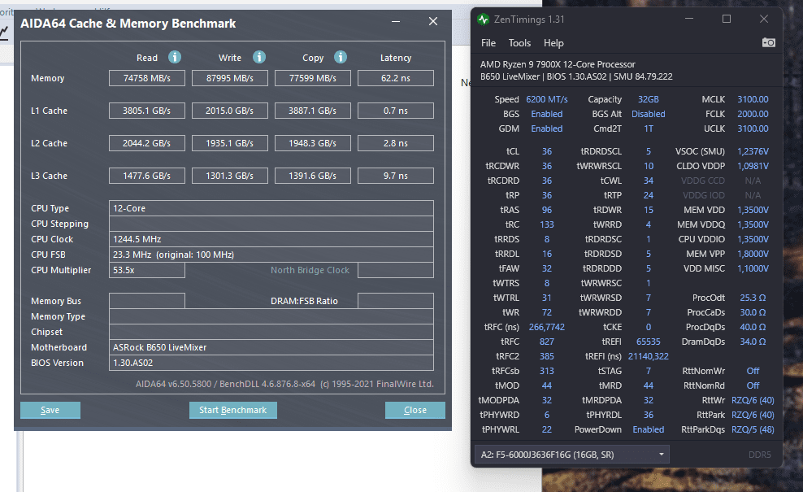803x492 pixels.
Task: Click the L2 Cache Read value 2044.2 GB/s
Action: coord(147,143)
